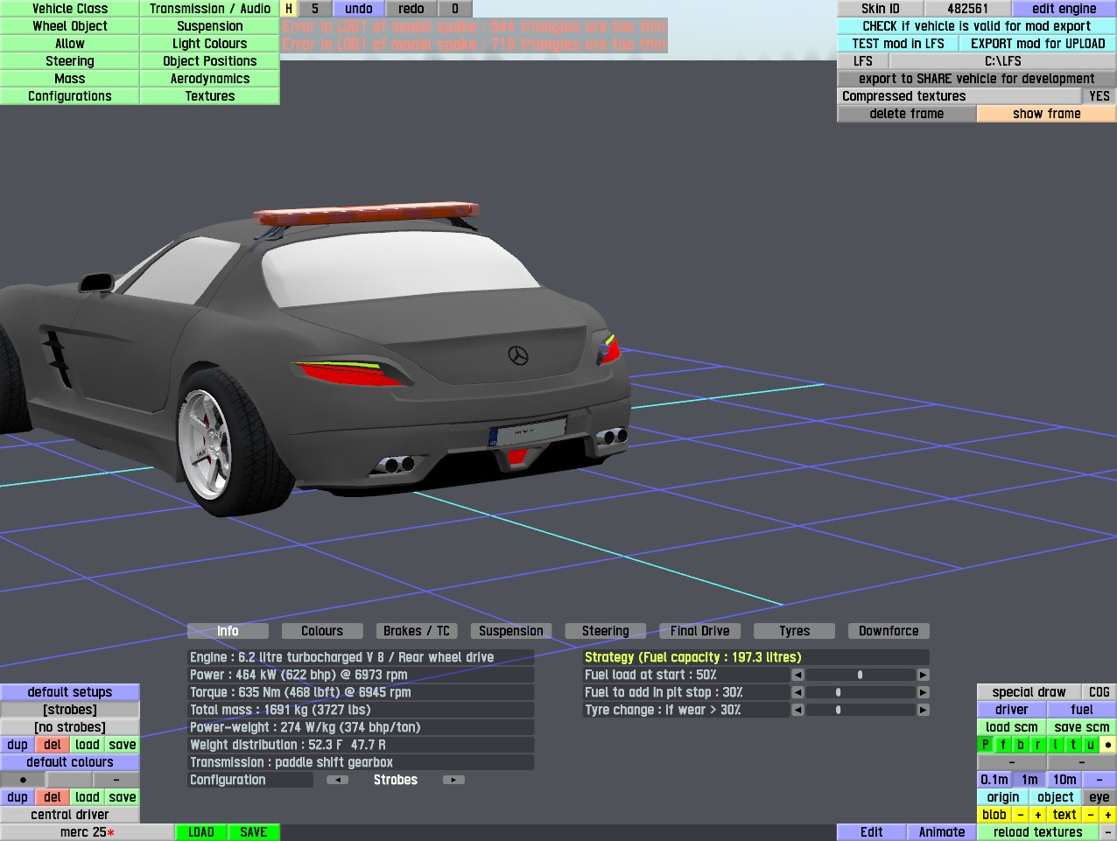Viewport: 1117px width, 841px height.
Task: Click EXPORT mod for UPLOAD
Action: [x=1038, y=44]
